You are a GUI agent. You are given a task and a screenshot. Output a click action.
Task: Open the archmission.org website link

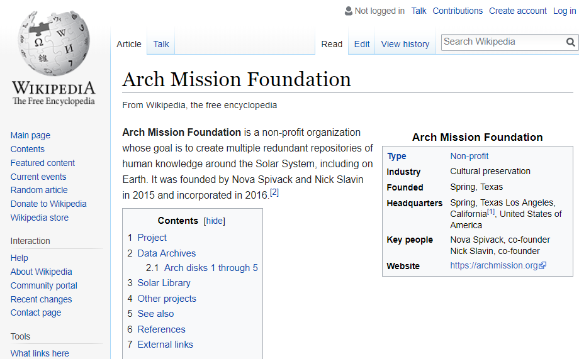click(x=494, y=266)
